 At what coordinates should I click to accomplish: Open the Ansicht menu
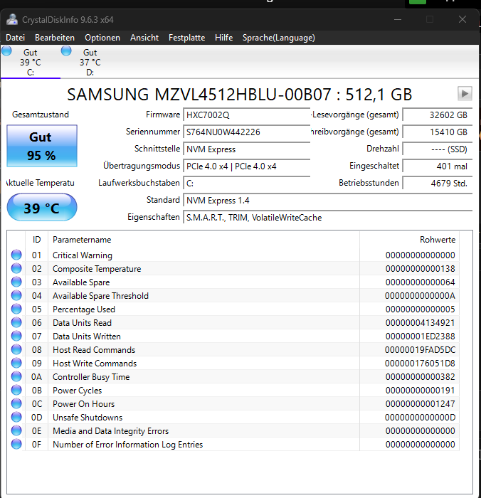pyautogui.click(x=144, y=38)
